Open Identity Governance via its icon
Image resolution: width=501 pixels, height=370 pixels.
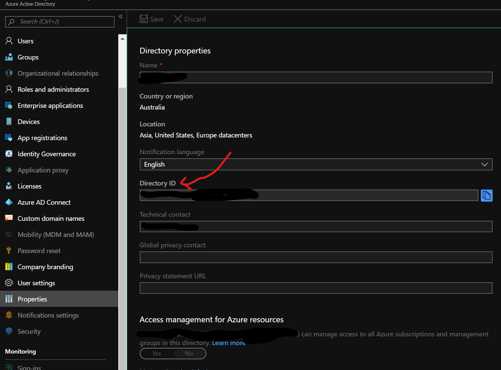click(9, 154)
